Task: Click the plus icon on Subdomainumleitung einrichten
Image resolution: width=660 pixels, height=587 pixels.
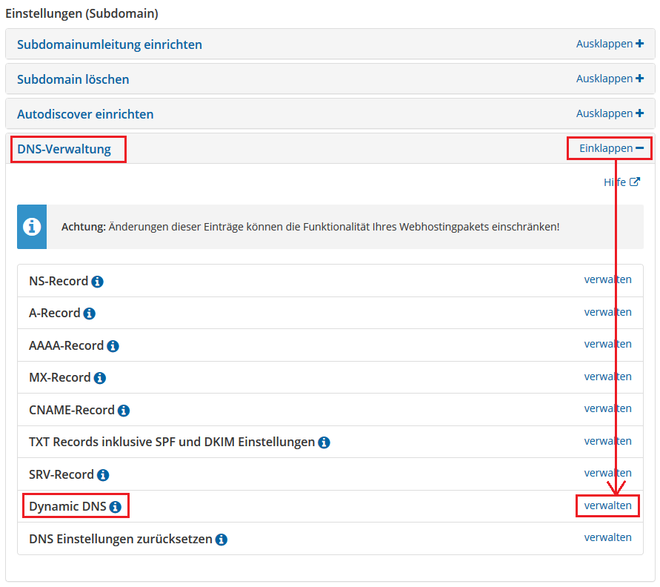Action: [x=640, y=44]
